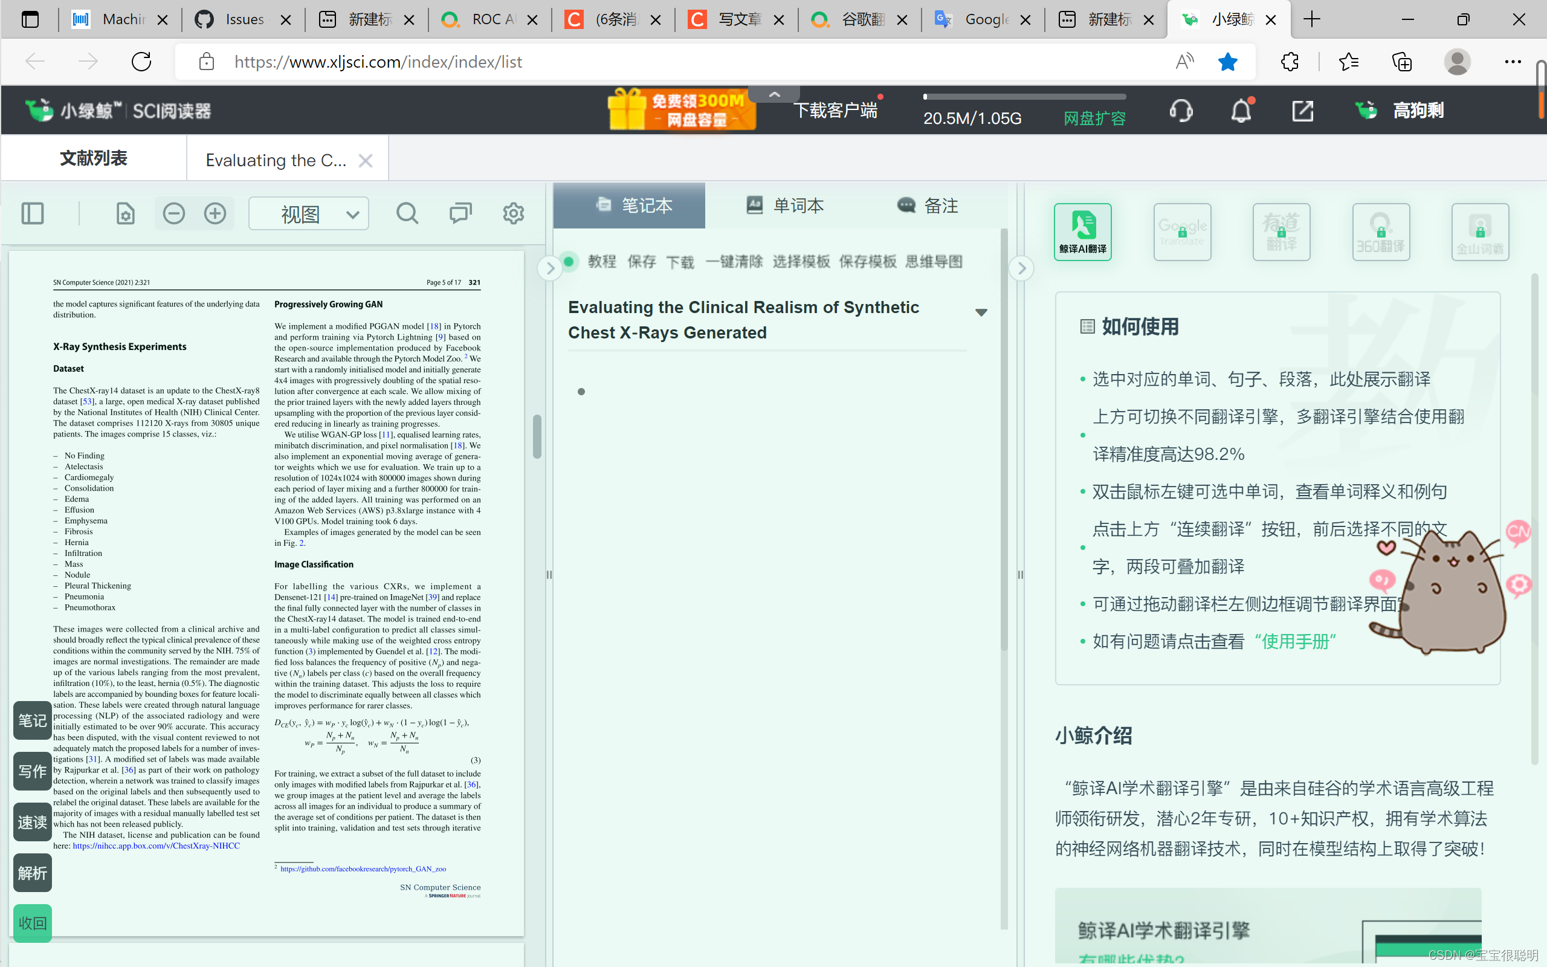
Task: Switch to locked Google Translate engine
Action: pos(1182,231)
